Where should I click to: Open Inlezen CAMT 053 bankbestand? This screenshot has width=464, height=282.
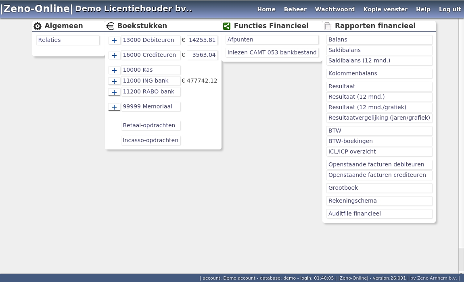pos(272,52)
